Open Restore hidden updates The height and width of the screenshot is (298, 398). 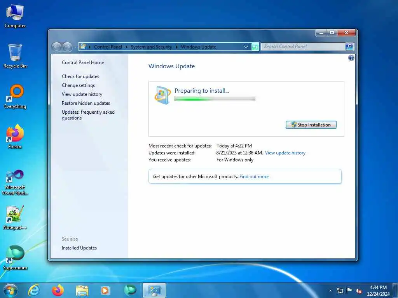[86, 103]
